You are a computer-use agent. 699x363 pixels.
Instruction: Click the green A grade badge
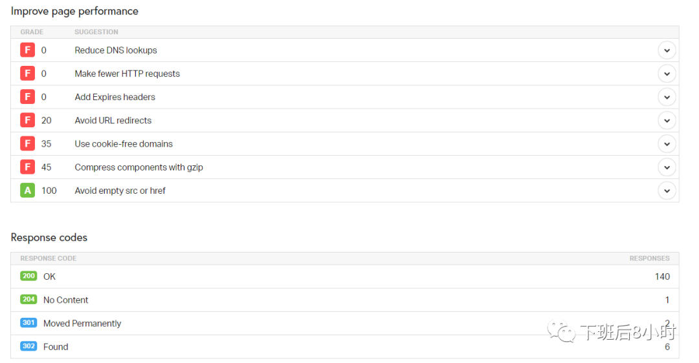point(28,191)
